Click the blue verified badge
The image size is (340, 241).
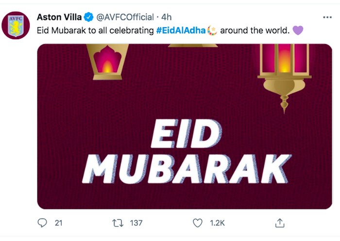[88, 17]
